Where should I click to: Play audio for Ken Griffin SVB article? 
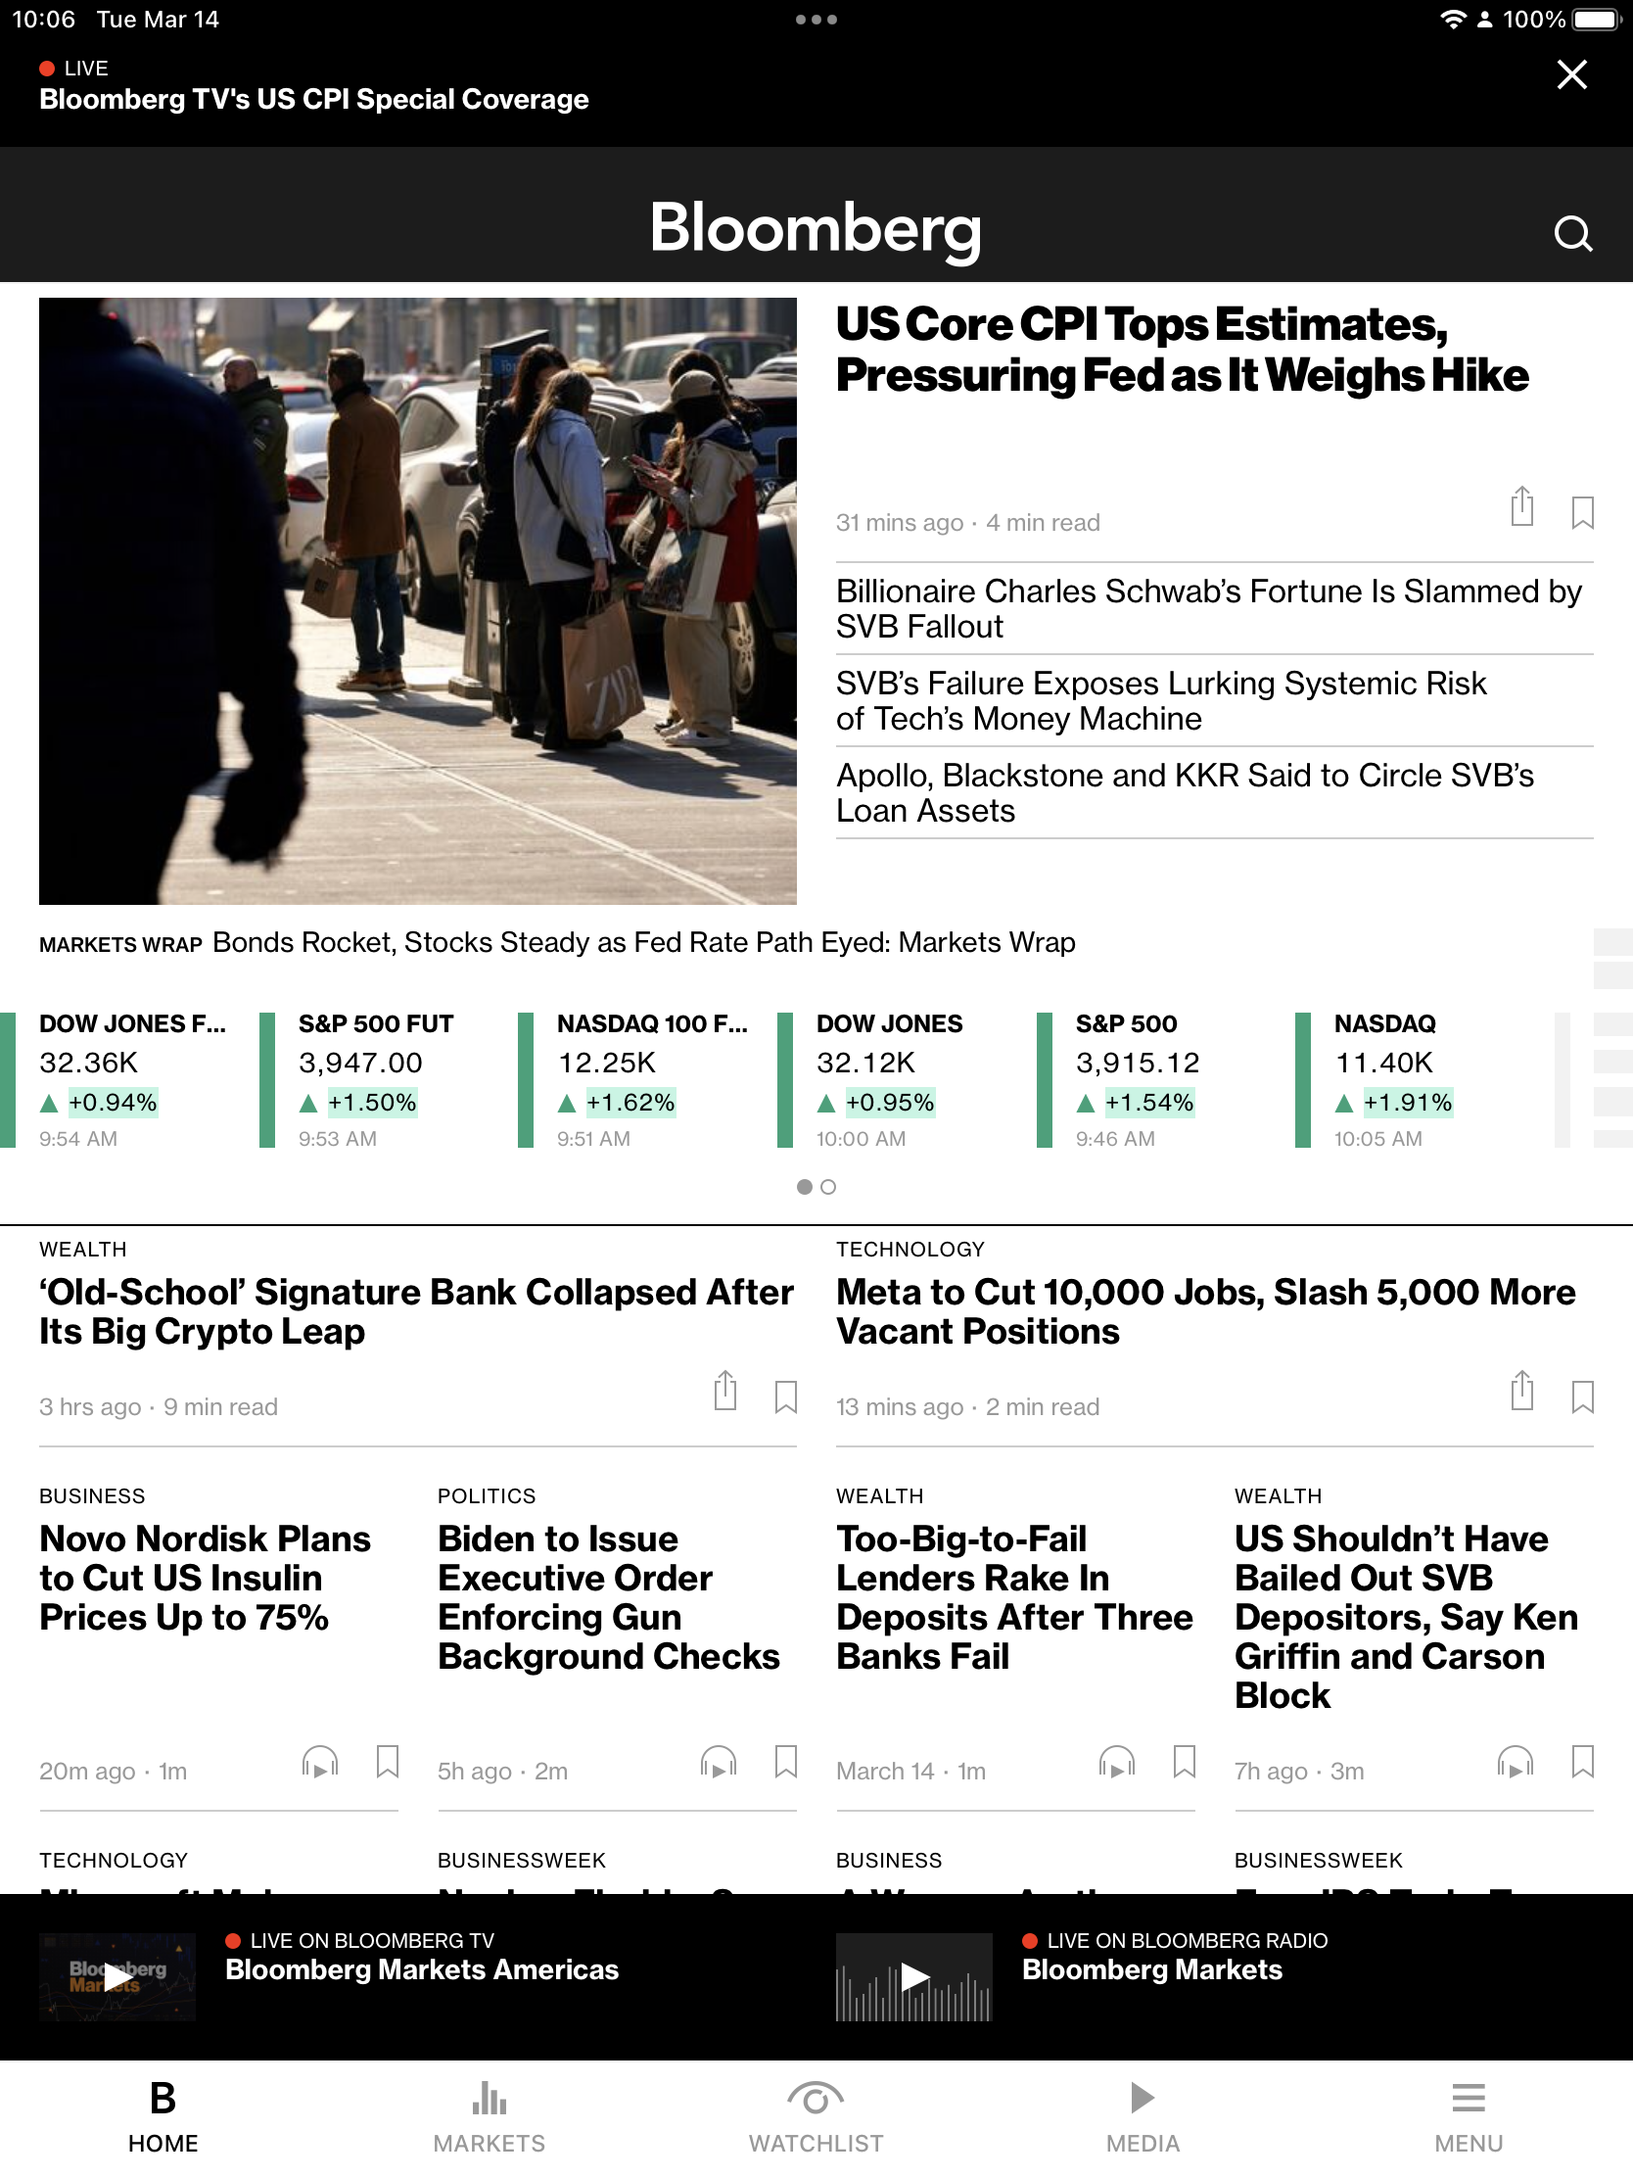[x=1515, y=1763]
